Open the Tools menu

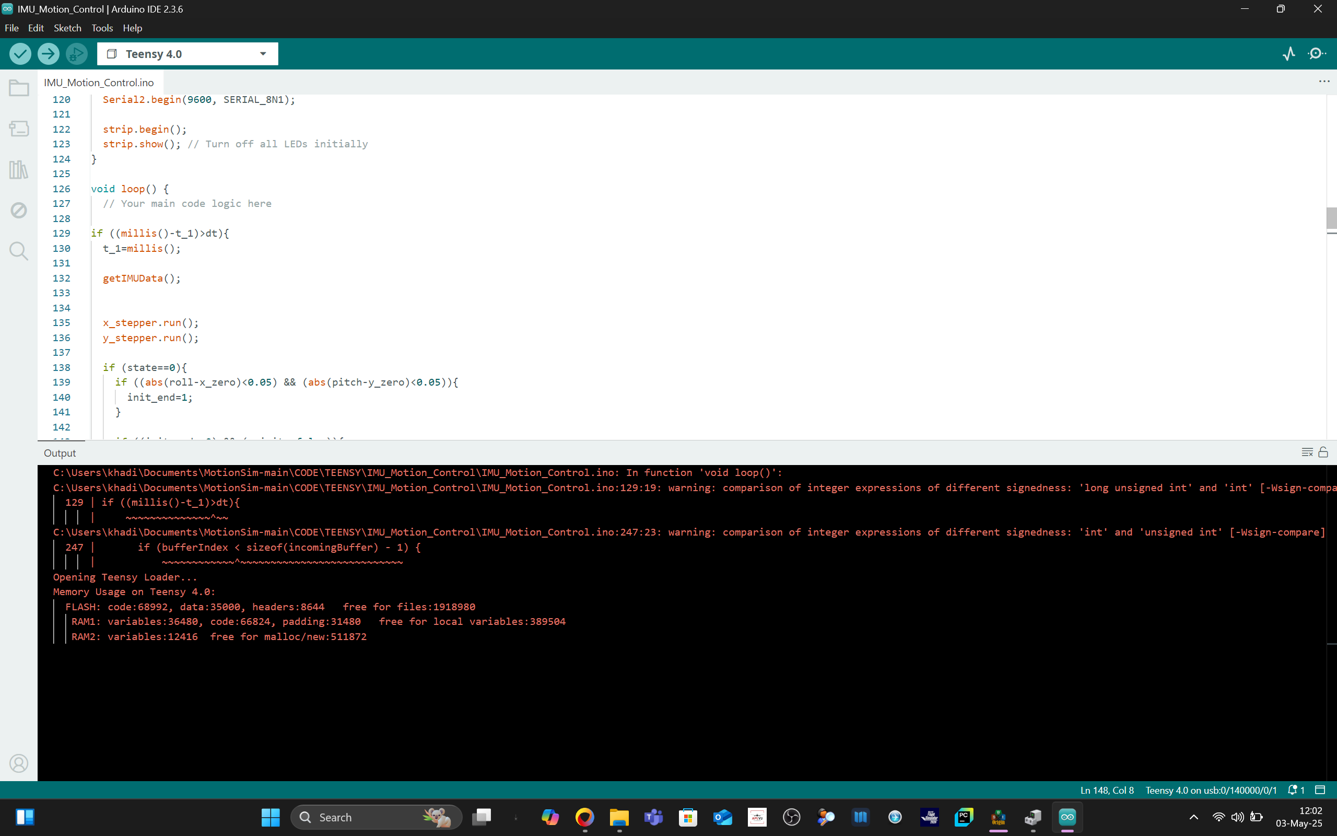click(x=102, y=28)
